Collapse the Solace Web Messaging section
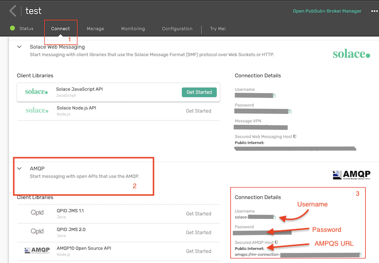This screenshot has width=379, height=263. (19, 47)
